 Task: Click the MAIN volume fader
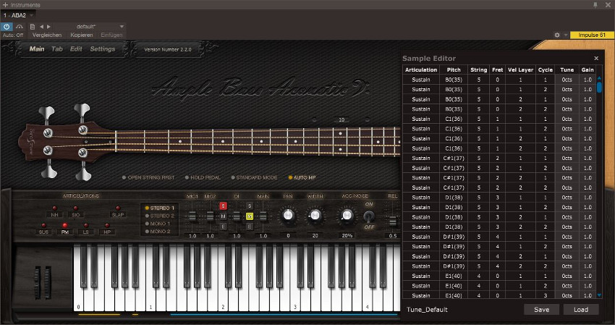tap(263, 216)
